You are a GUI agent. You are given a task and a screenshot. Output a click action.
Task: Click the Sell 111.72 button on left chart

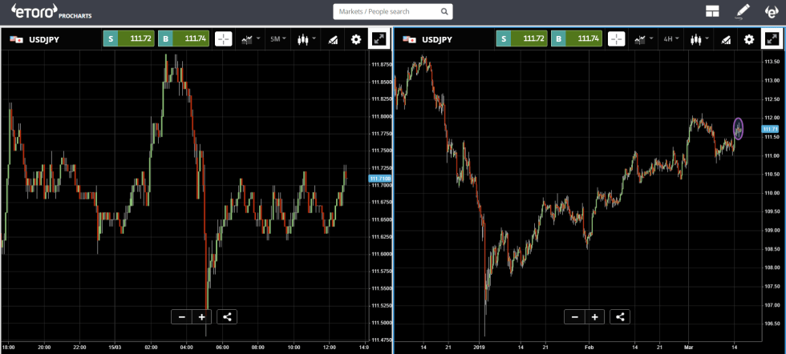127,39
